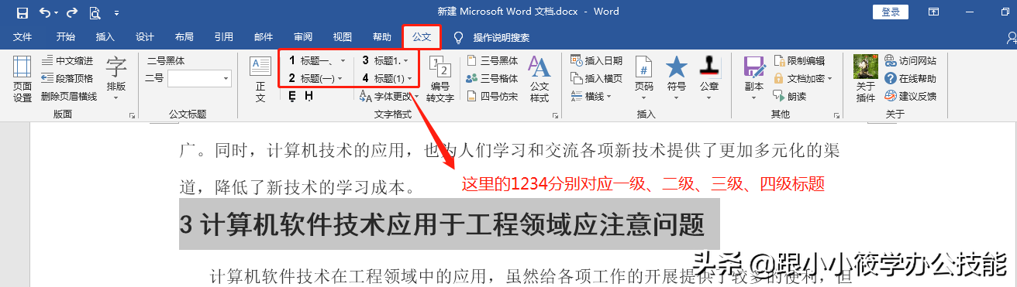Switch to the 审阅 ribbon tab
The image size is (1017, 287).
coord(302,37)
